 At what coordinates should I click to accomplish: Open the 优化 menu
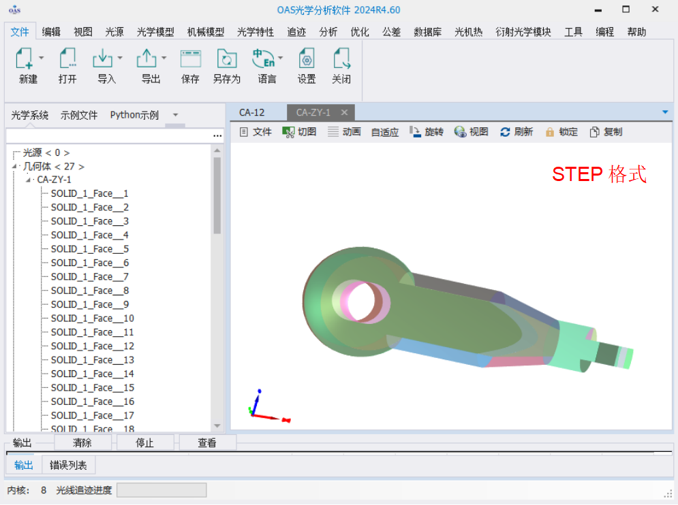pos(360,32)
